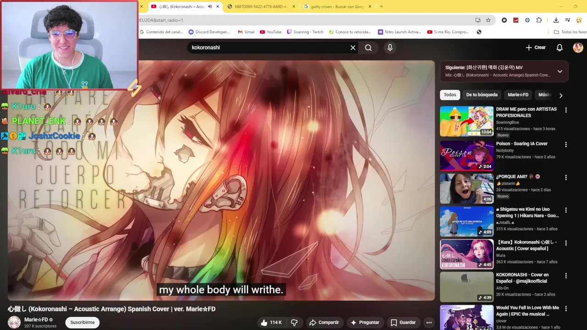The height and width of the screenshot is (330, 587).
Task: Open the Nitro Launch Activa bookmark
Action: point(399,32)
